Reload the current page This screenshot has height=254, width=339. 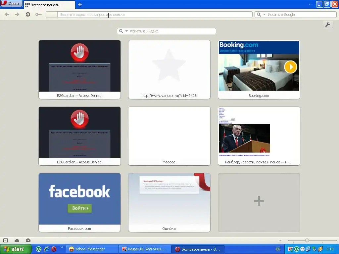click(x=28, y=15)
